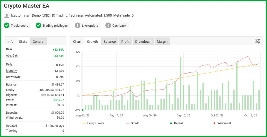Click the Profit value $435.27
The width and height of the screenshot is (267, 137).
tap(59, 100)
